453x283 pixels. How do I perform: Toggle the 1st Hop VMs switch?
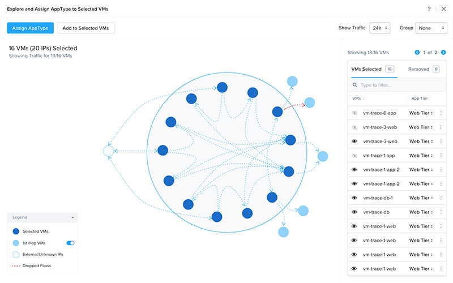pos(70,243)
